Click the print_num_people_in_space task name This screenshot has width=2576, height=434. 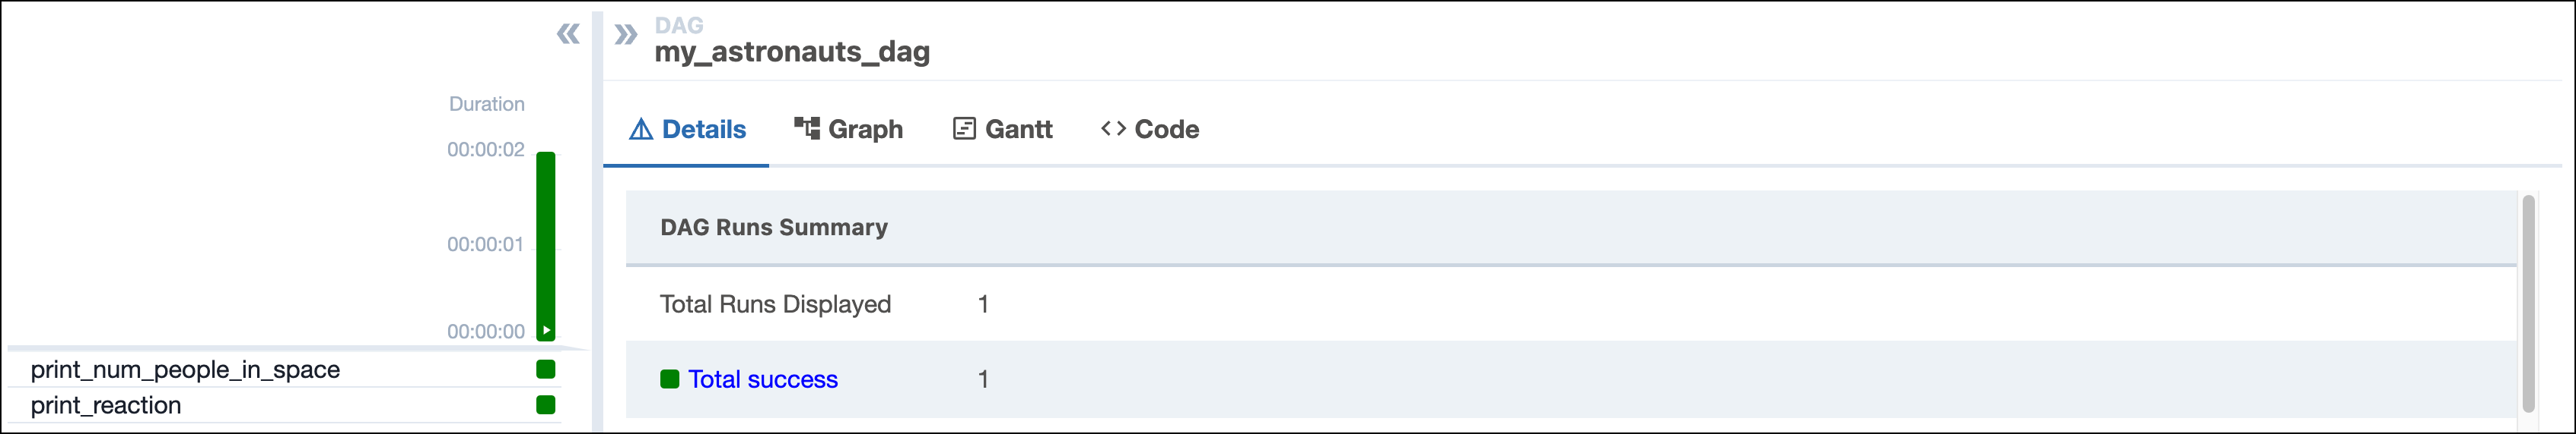click(x=185, y=370)
